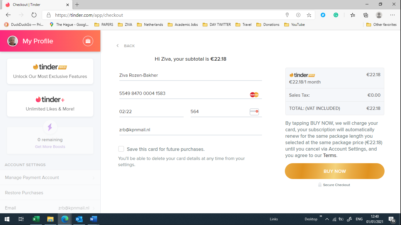The width and height of the screenshot is (401, 225).
Task: Click the Mastercard logo in card field
Action: coord(254,95)
